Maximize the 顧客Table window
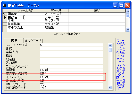This screenshot has width=132, height=94. coord(121,5)
